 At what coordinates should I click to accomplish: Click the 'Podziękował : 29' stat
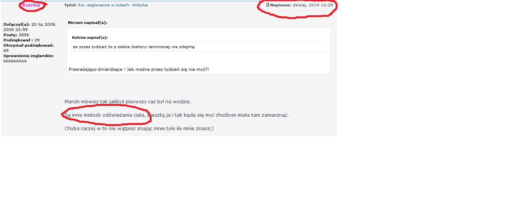tap(21, 40)
